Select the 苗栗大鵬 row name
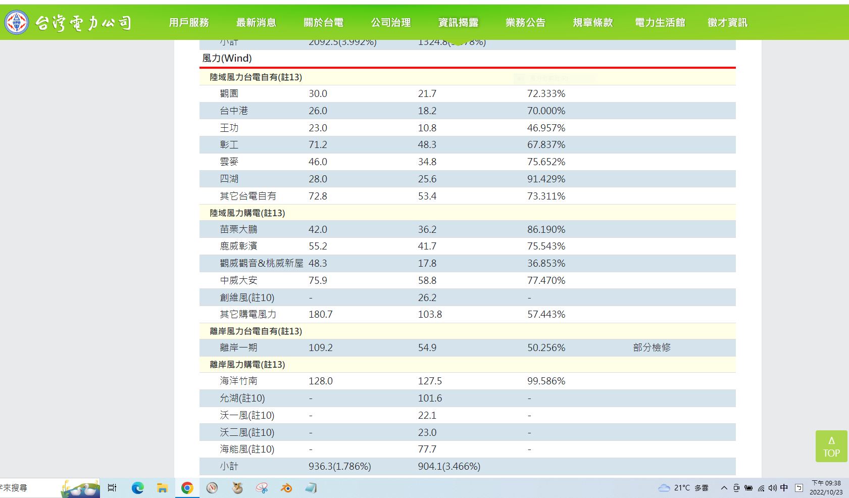This screenshot has width=849, height=498. 238,229
